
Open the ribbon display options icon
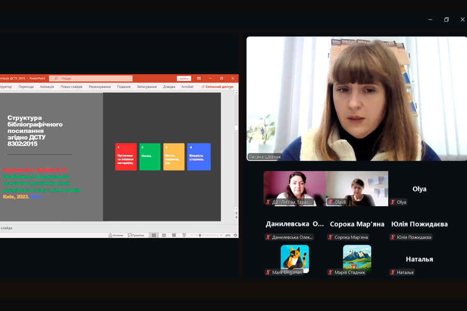point(199,78)
